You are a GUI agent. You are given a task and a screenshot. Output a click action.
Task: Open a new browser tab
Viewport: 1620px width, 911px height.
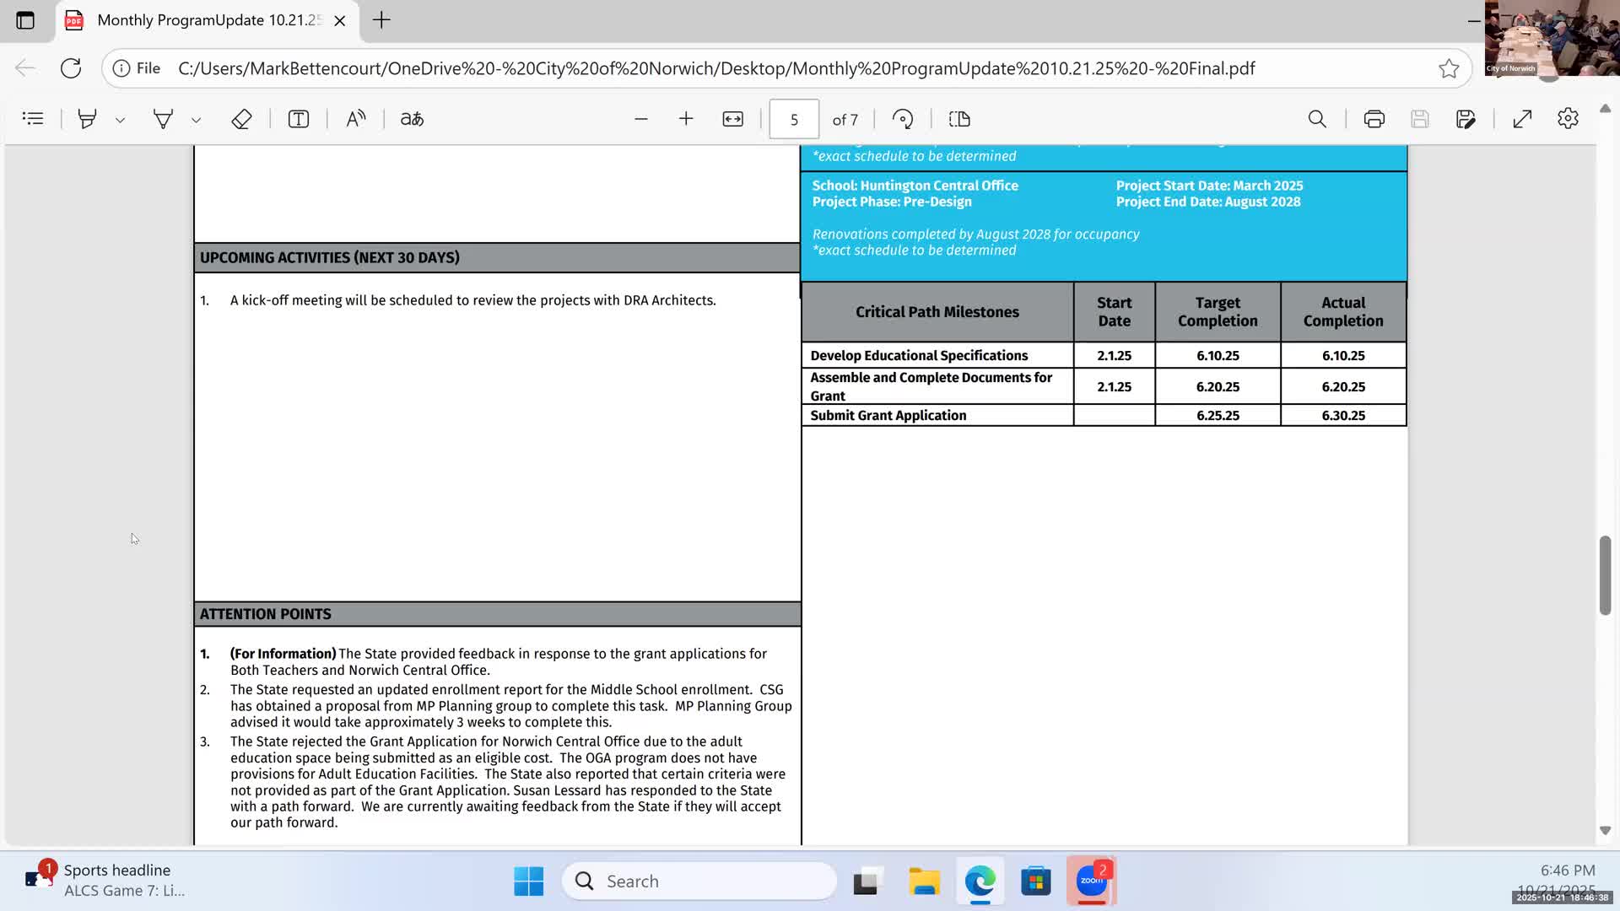pos(381,20)
